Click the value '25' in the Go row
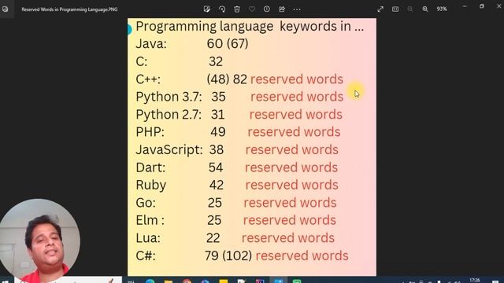The image size is (504, 283). (x=215, y=203)
